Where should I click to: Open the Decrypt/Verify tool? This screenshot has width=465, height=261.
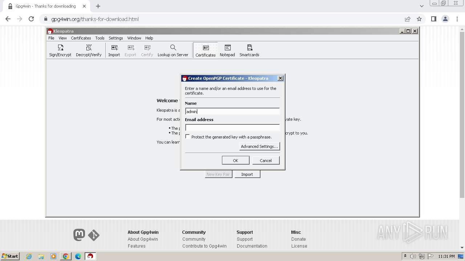pos(89,50)
